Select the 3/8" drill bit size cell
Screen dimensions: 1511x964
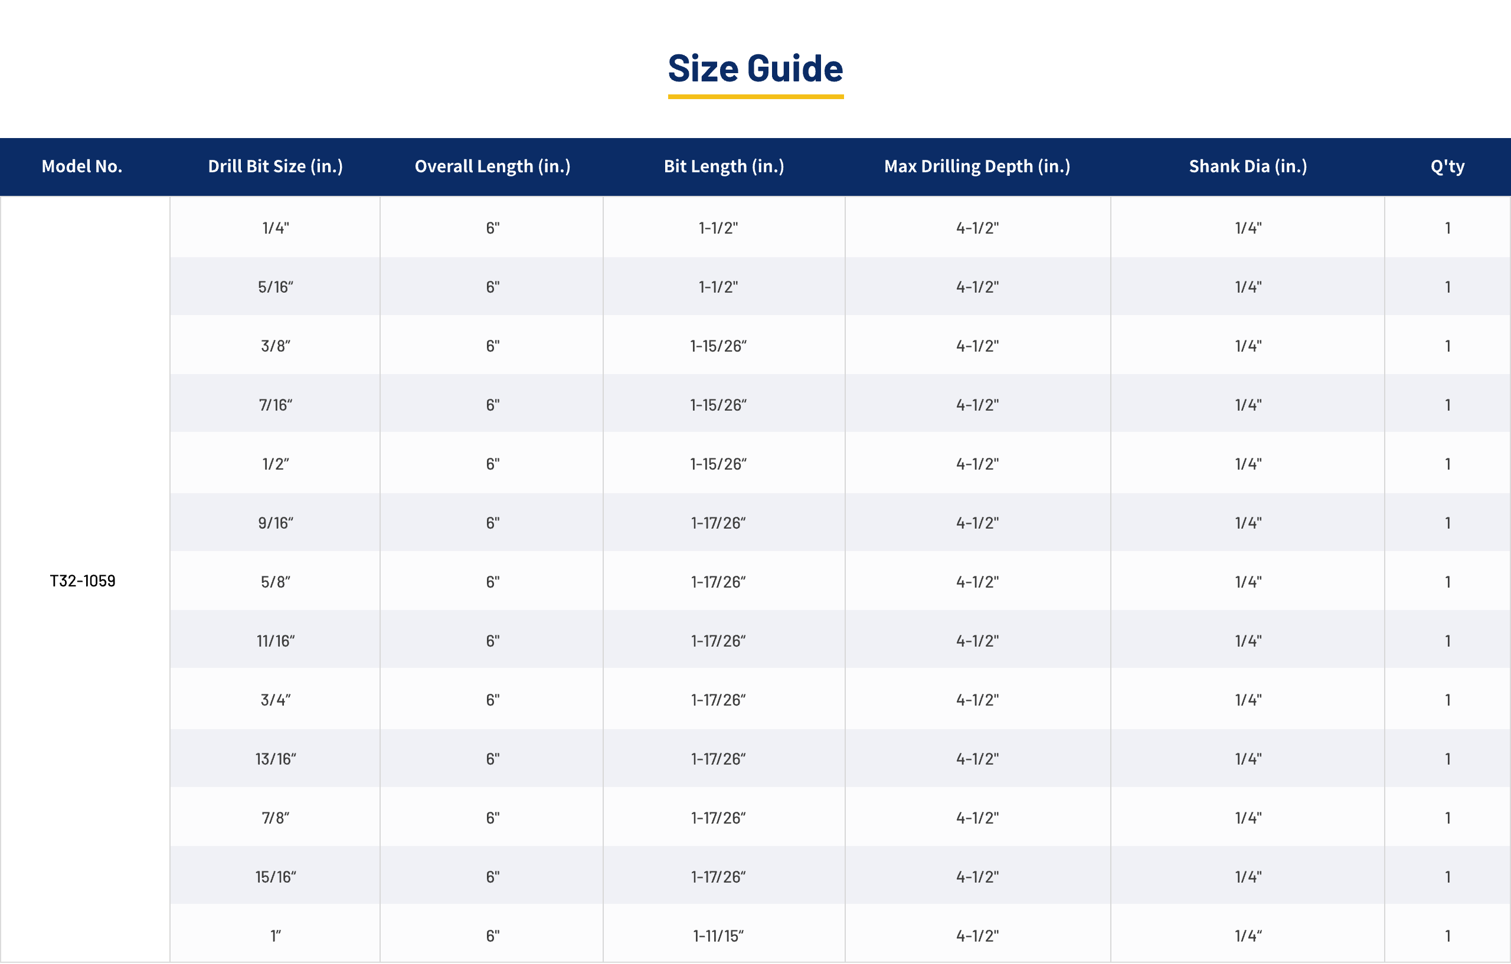276,346
